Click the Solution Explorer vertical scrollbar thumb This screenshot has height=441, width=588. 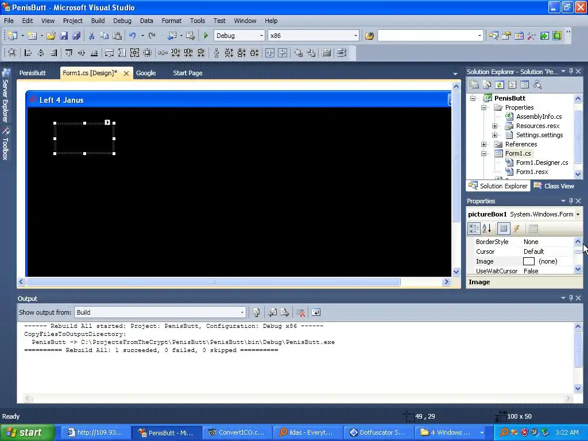tap(578, 136)
